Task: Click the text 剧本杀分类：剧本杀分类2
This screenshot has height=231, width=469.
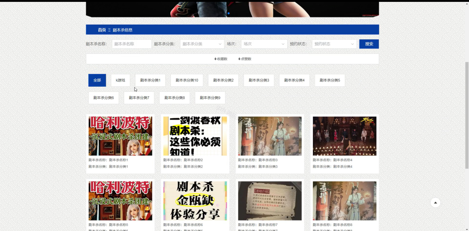Action: click(x=183, y=167)
